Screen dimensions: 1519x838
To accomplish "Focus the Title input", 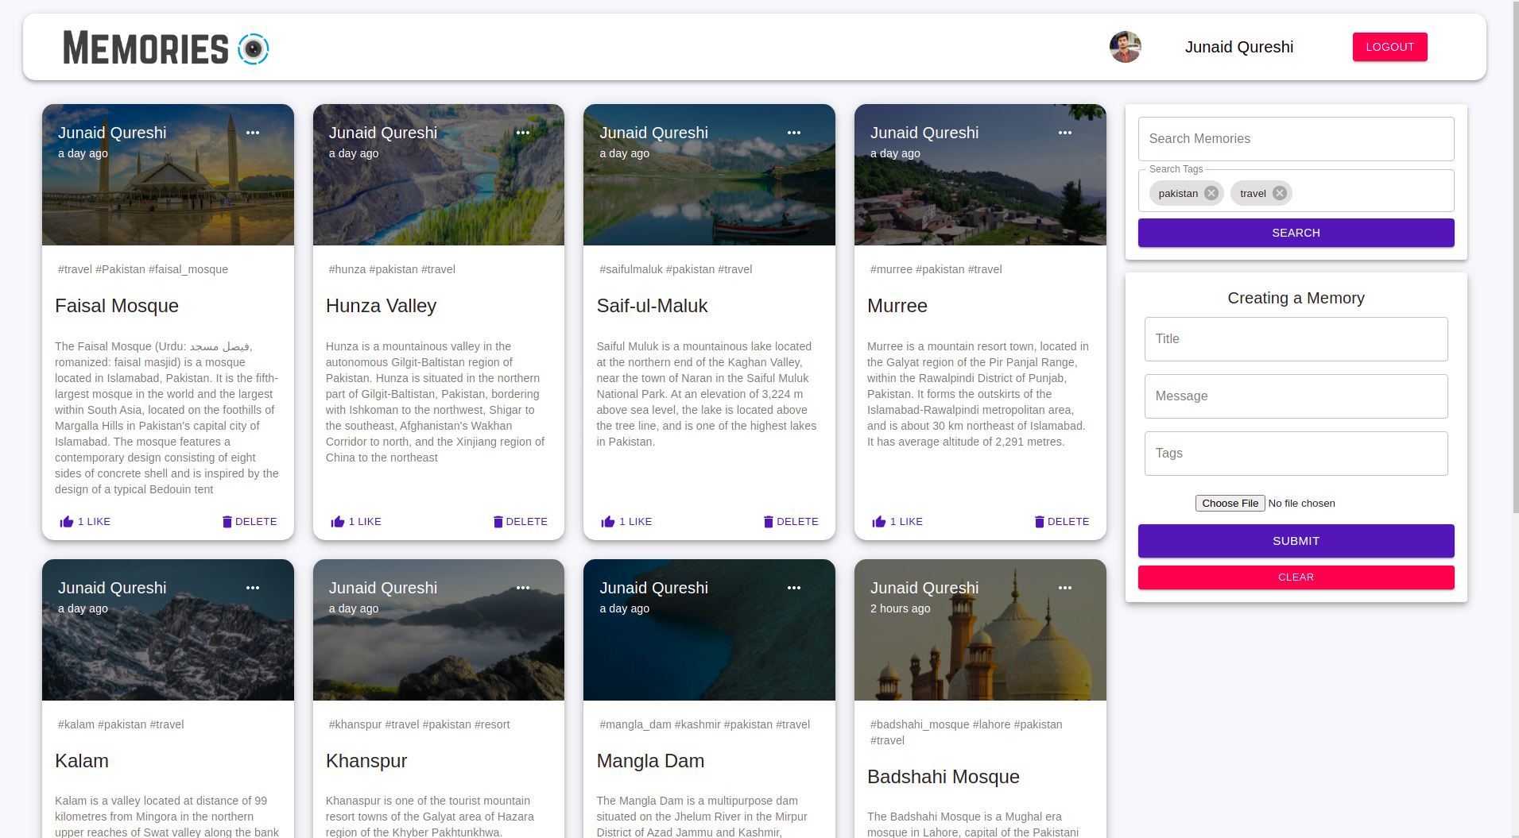I will click(1296, 339).
